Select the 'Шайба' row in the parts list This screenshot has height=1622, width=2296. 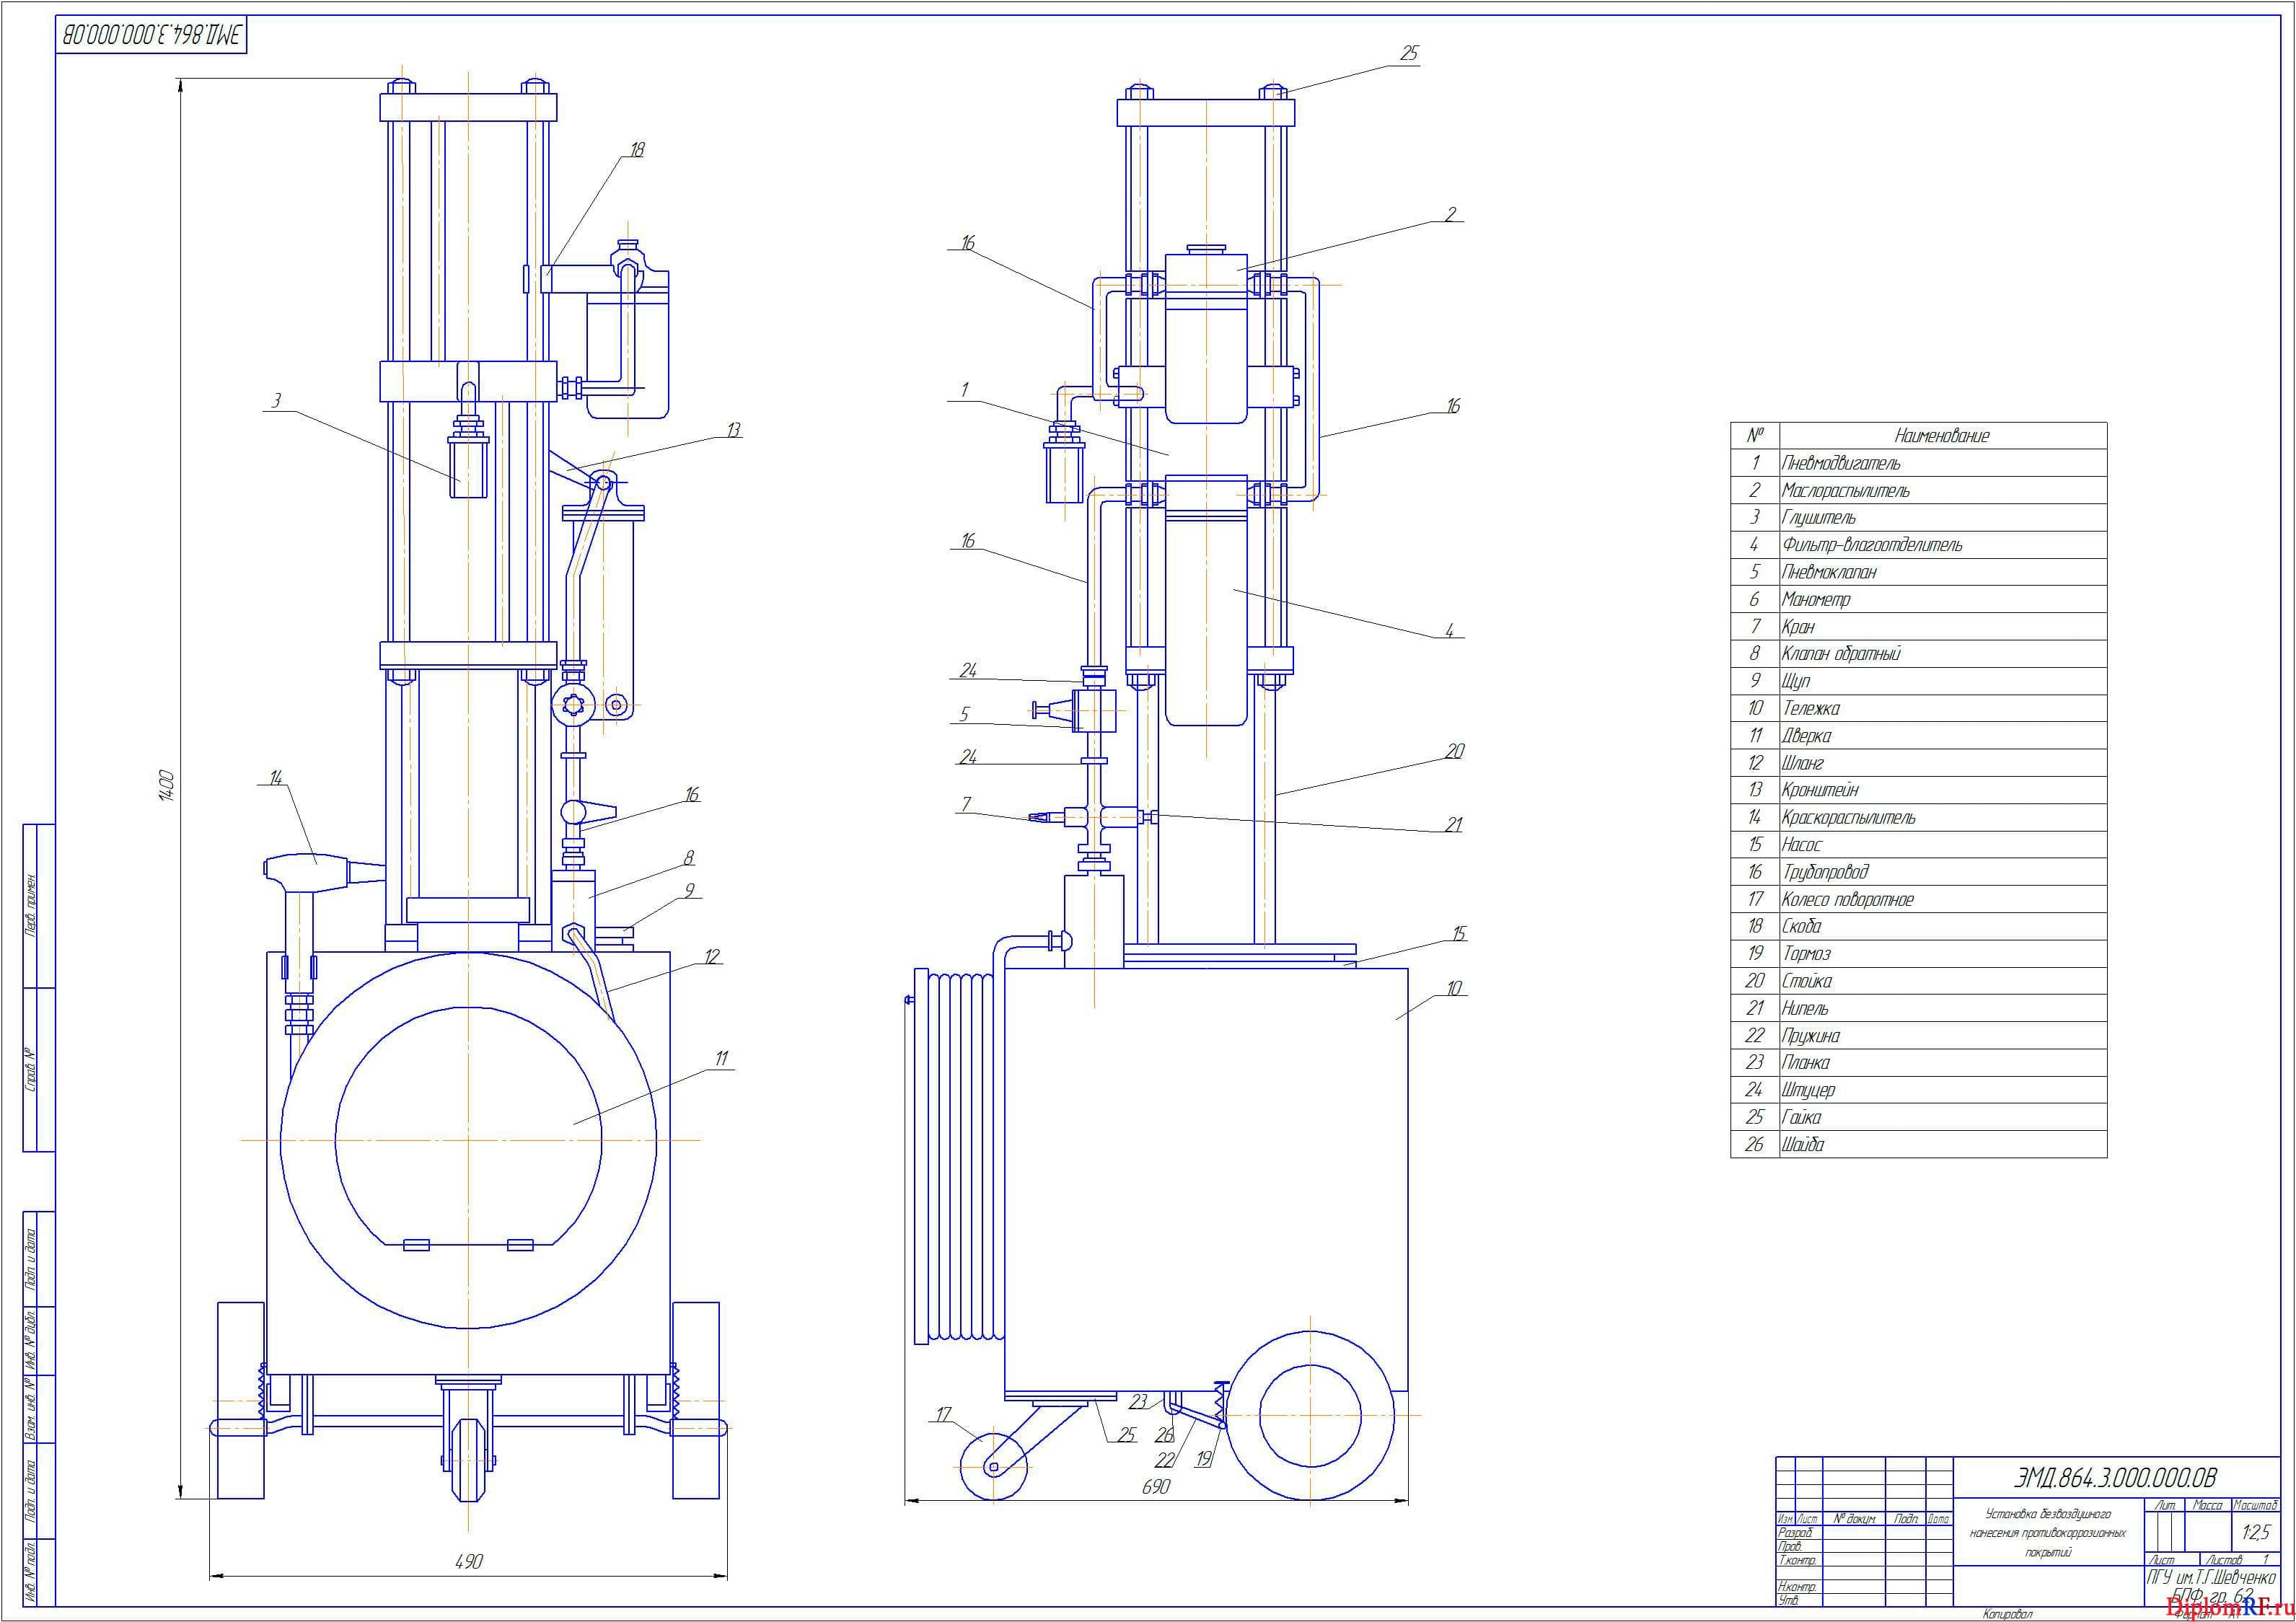pos(1918,1144)
